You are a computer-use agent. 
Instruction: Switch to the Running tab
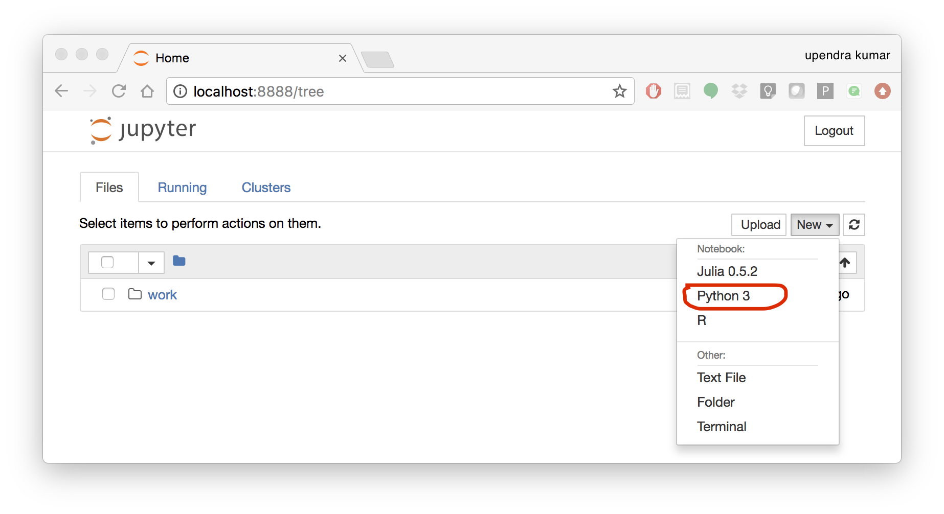point(182,188)
